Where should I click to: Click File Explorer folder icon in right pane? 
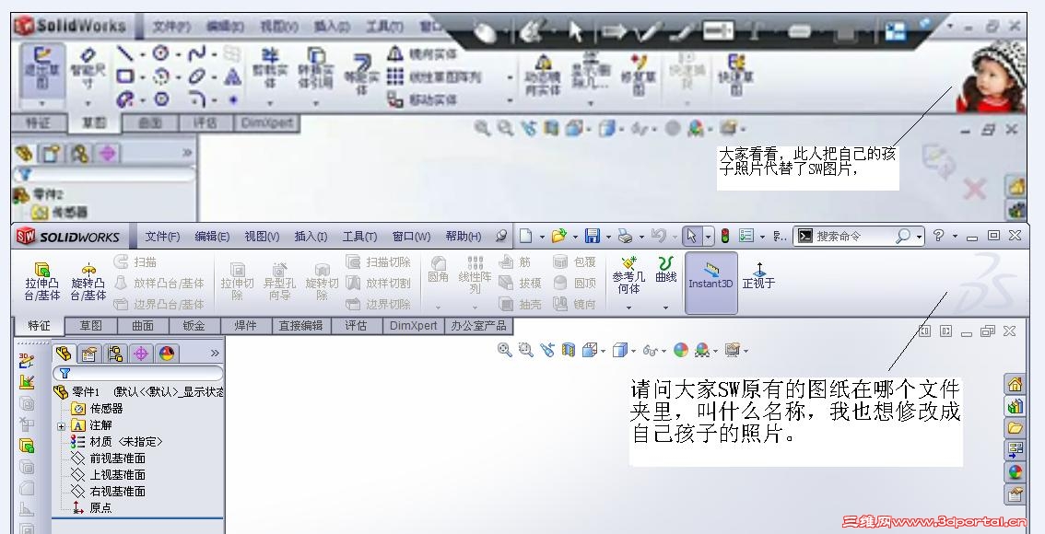[x=1015, y=428]
